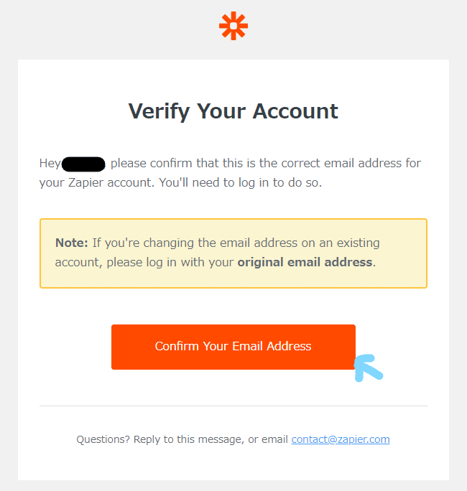Click the blue hand-drawn arrow annotation
This screenshot has width=467, height=491.
point(369,367)
